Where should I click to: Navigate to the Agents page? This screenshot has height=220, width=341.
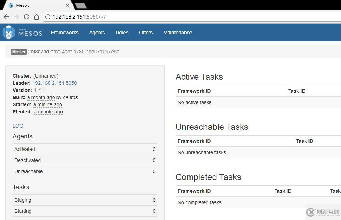tap(97, 32)
